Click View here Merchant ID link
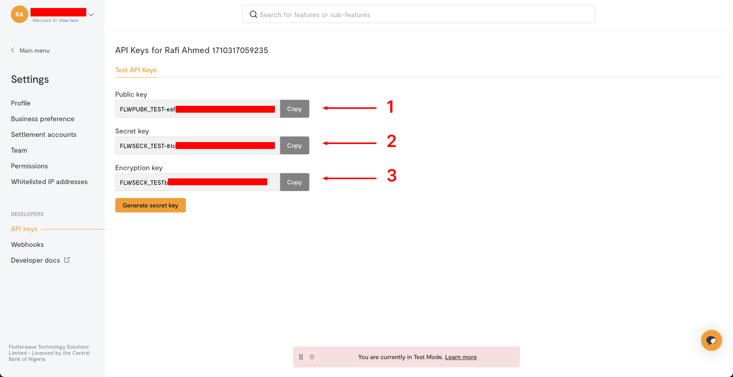Image resolution: width=733 pixels, height=377 pixels. (69, 21)
